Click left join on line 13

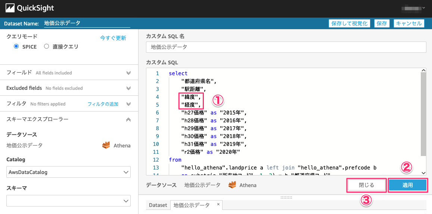click(x=281, y=168)
